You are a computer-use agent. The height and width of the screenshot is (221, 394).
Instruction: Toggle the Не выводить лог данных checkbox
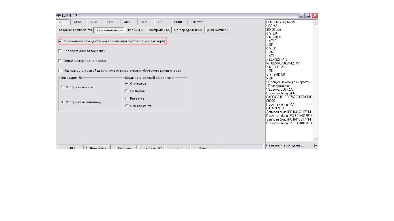click(x=316, y=145)
